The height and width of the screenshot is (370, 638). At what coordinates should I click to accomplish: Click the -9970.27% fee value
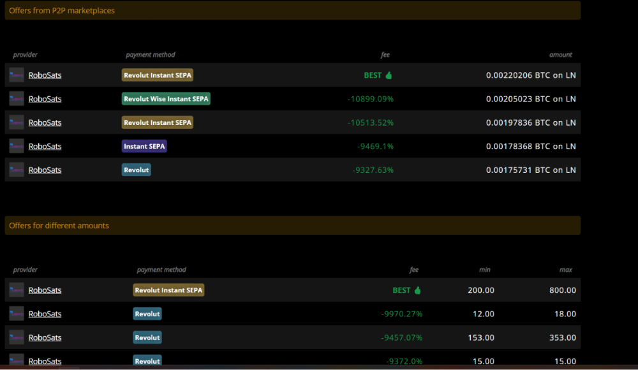click(x=402, y=314)
